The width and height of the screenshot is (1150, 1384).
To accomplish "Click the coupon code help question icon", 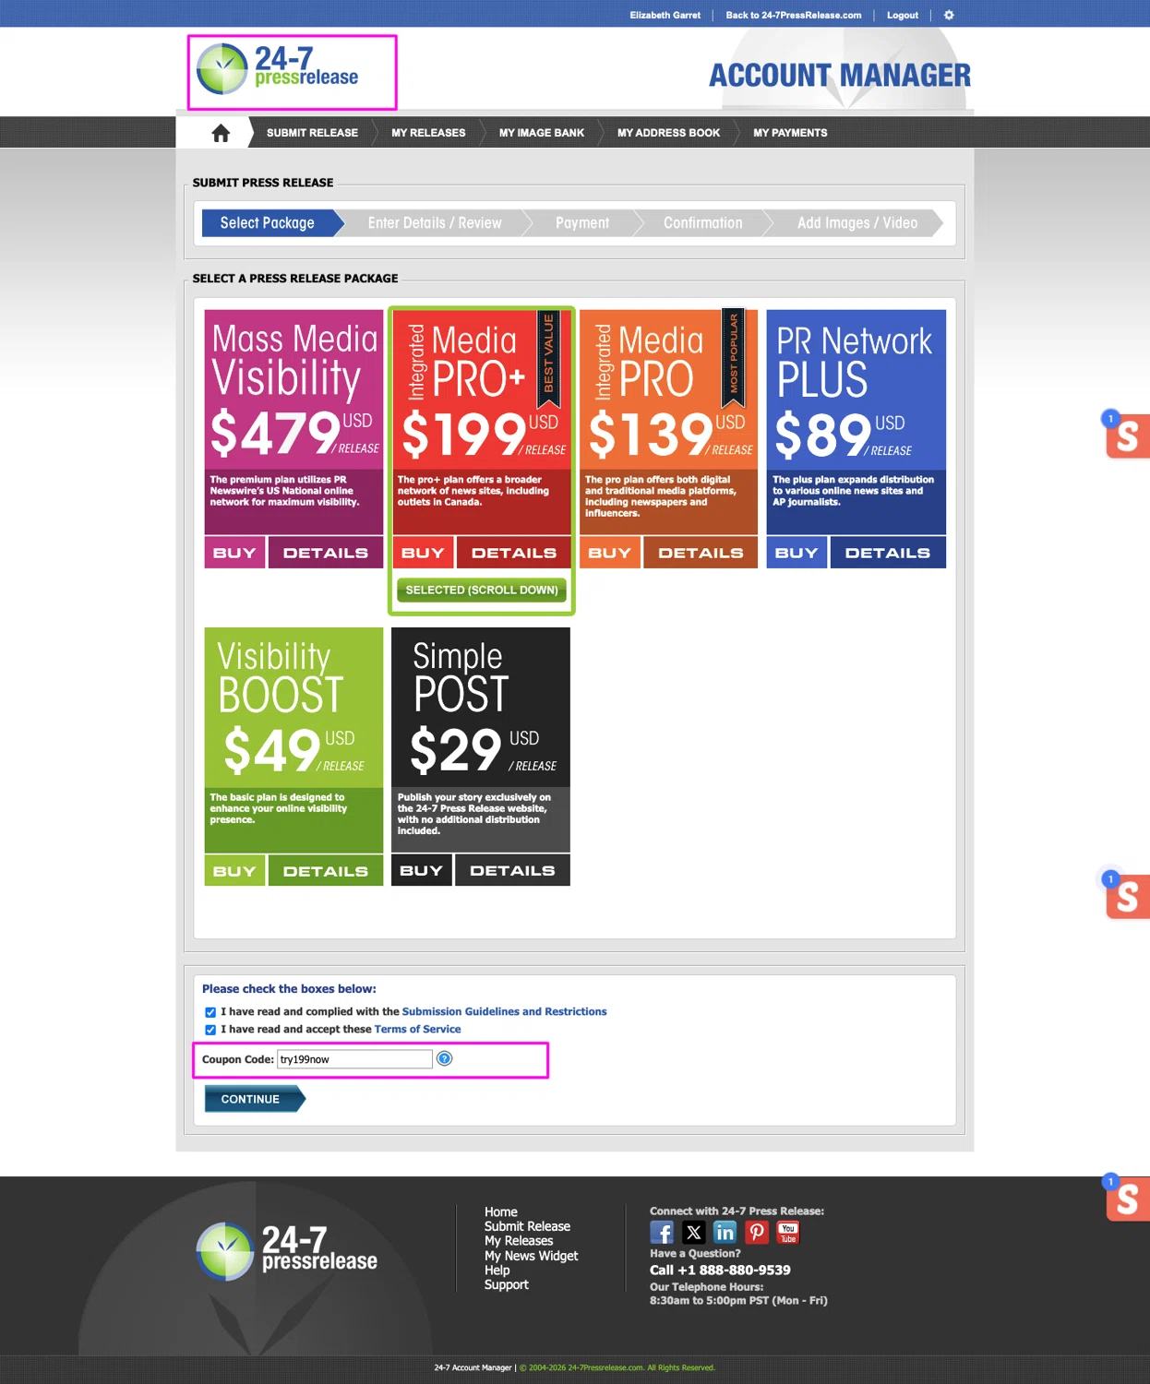I will (x=444, y=1058).
